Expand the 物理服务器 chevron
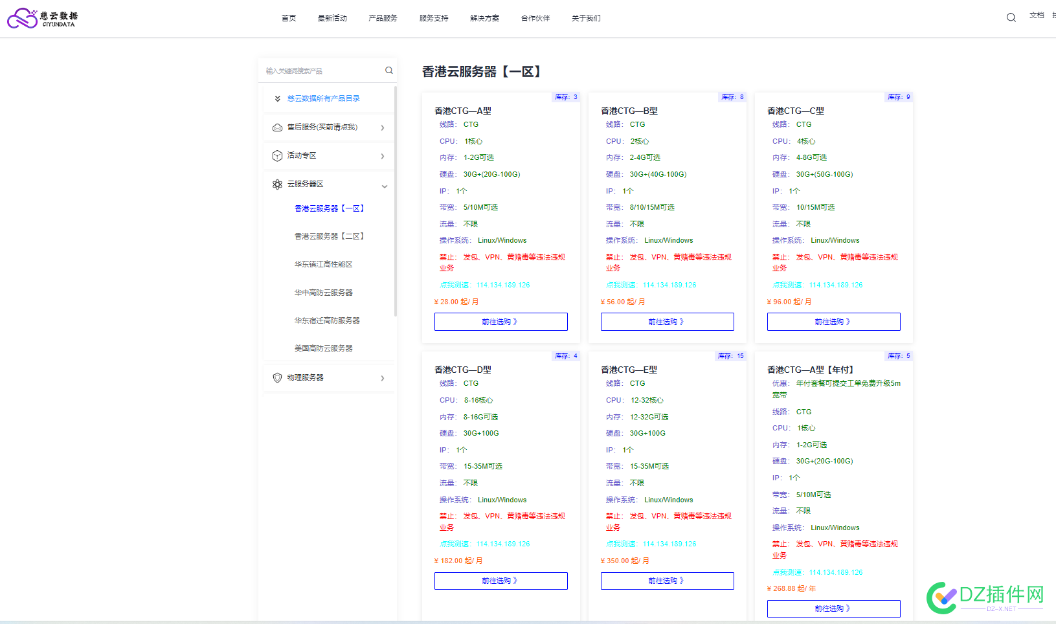The height and width of the screenshot is (624, 1056). (383, 378)
